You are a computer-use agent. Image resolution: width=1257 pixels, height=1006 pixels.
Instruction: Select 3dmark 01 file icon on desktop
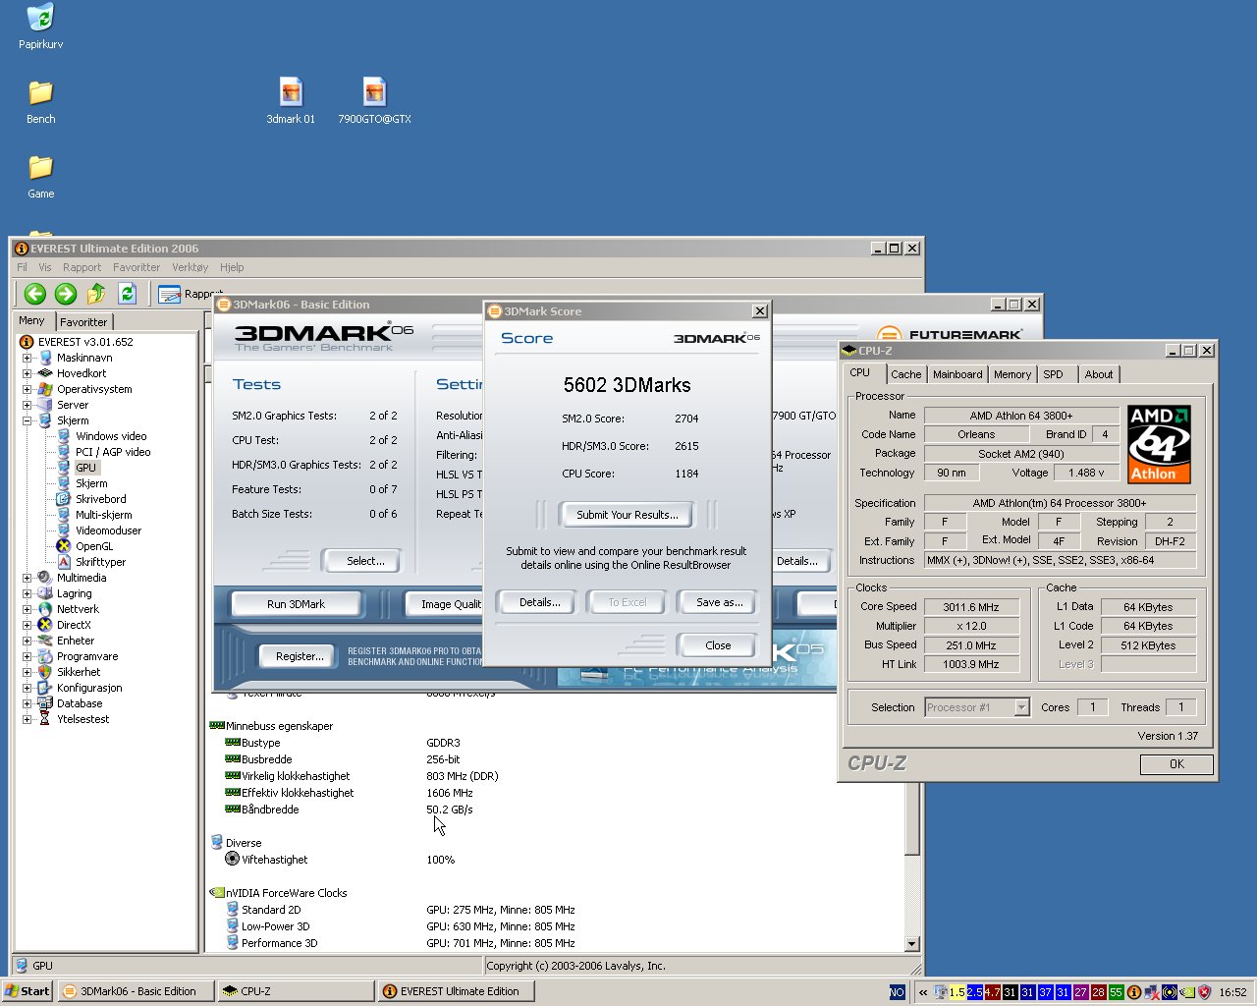pyautogui.click(x=291, y=101)
